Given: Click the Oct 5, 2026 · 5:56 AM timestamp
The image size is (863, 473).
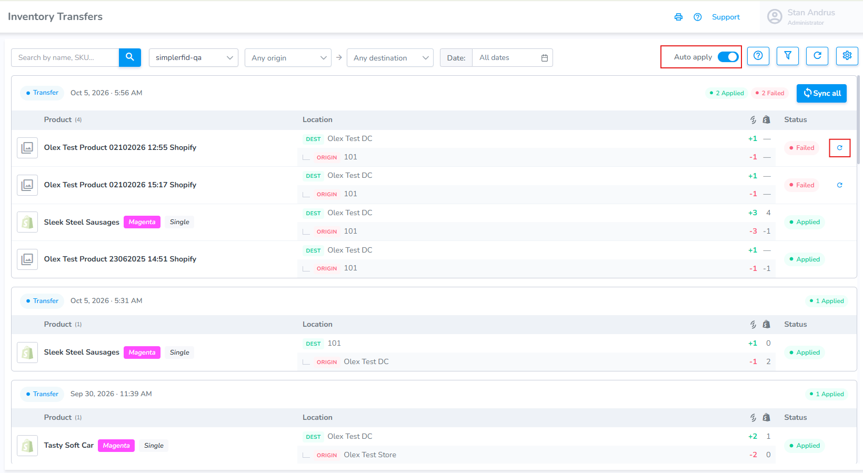Looking at the screenshot, I should pos(106,93).
